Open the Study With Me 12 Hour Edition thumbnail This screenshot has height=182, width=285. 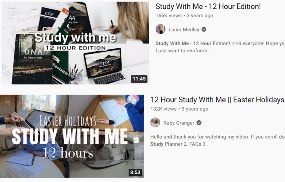75,43
